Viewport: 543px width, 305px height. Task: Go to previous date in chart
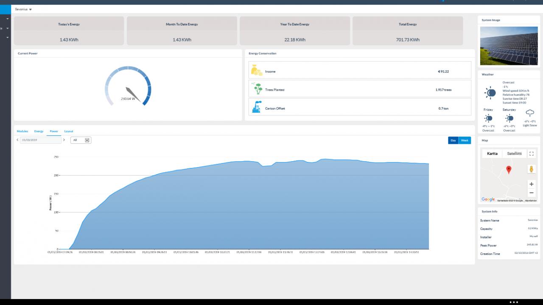pos(17,140)
